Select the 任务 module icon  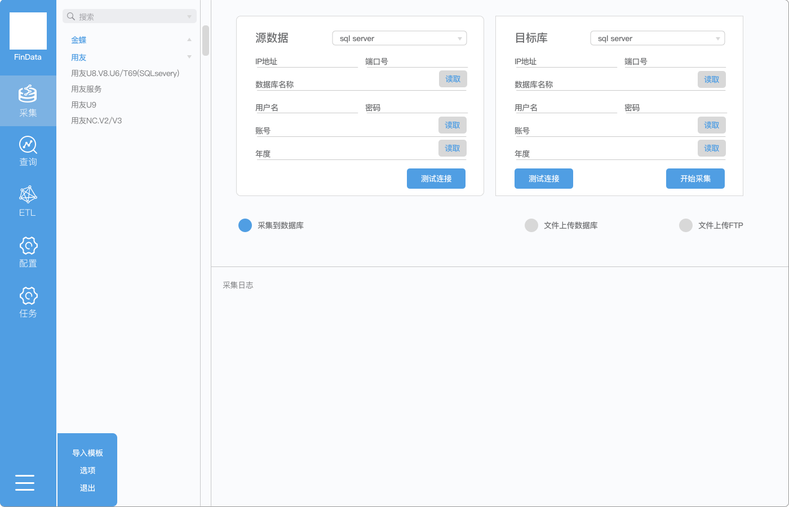pos(28,302)
